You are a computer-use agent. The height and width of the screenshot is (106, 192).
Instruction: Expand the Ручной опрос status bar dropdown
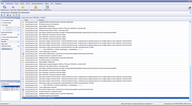click(5, 104)
